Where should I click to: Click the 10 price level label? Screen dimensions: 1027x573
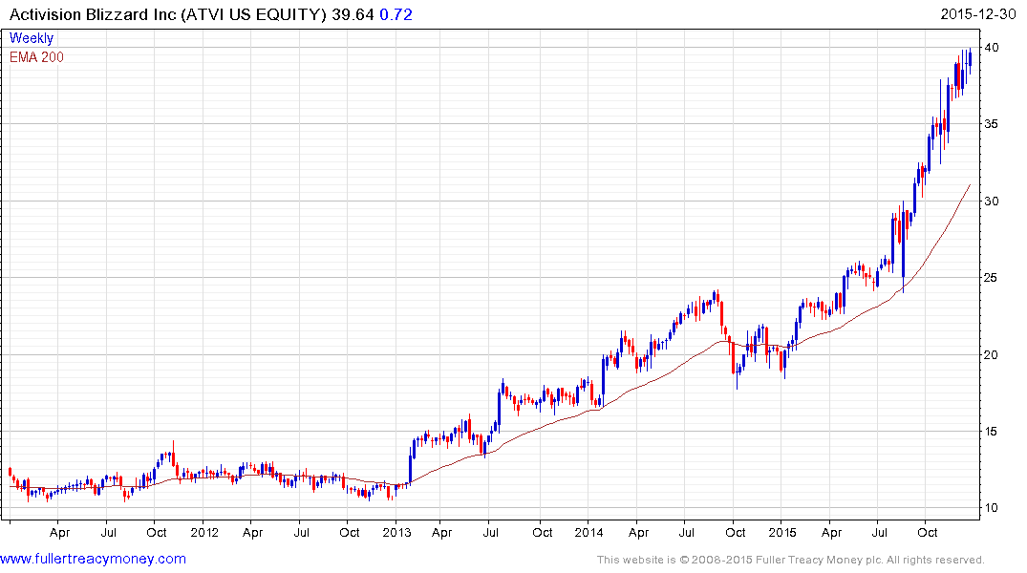click(992, 507)
